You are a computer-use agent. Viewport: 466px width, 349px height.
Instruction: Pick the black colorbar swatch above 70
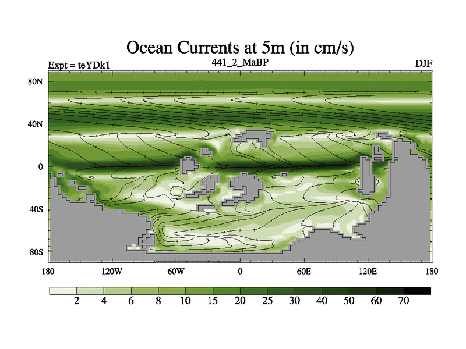click(x=417, y=290)
